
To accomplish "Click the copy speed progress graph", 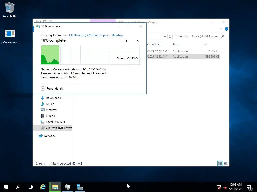I will 90,55.
